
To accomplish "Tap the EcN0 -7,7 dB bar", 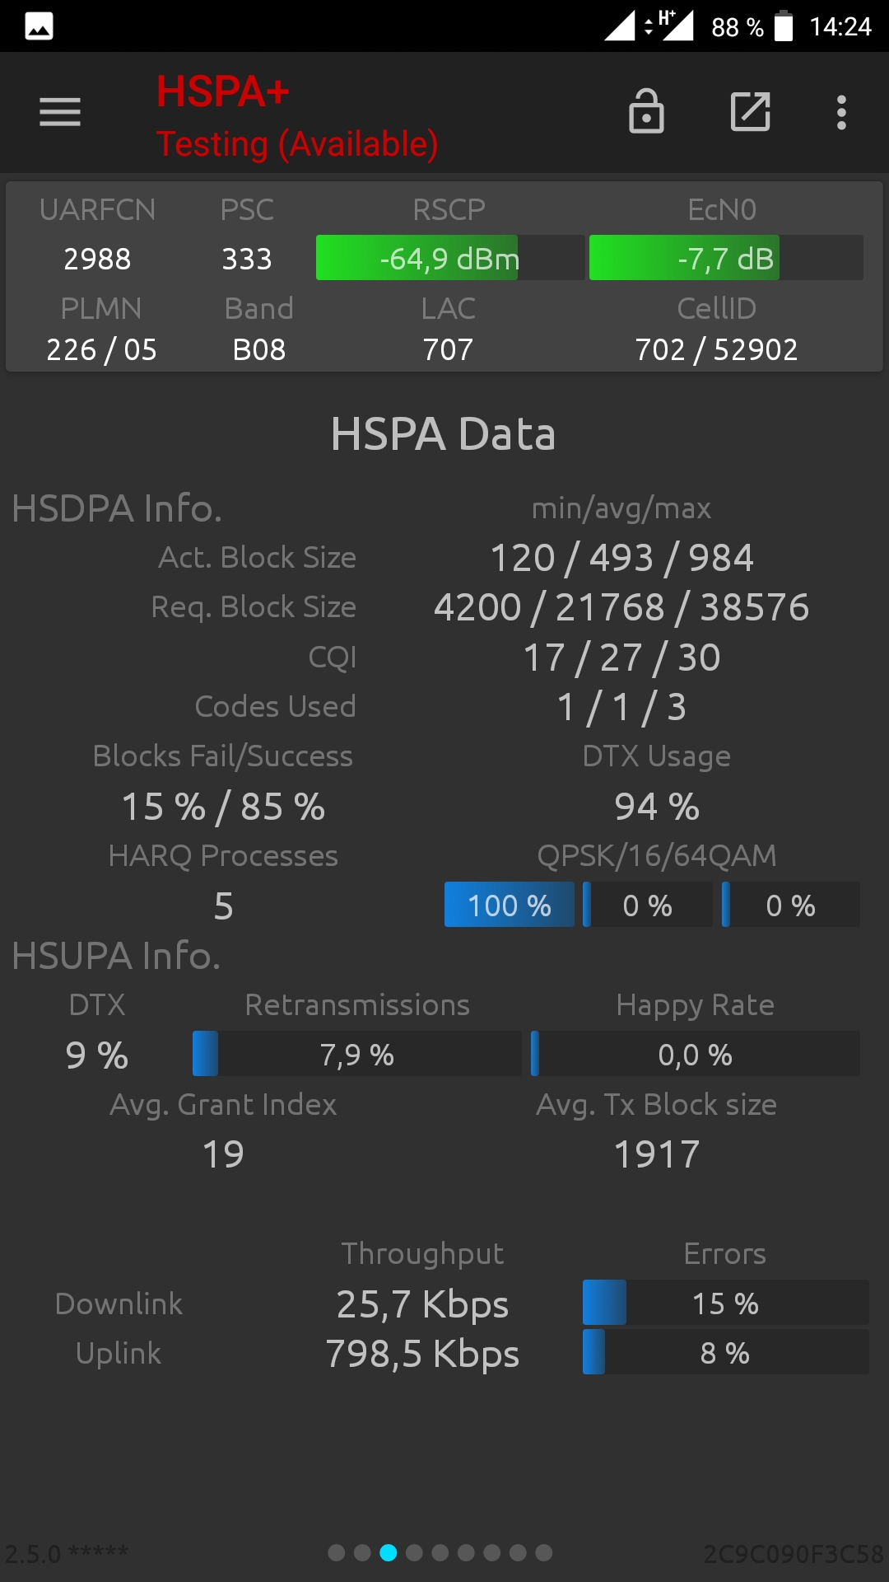I will (726, 258).
